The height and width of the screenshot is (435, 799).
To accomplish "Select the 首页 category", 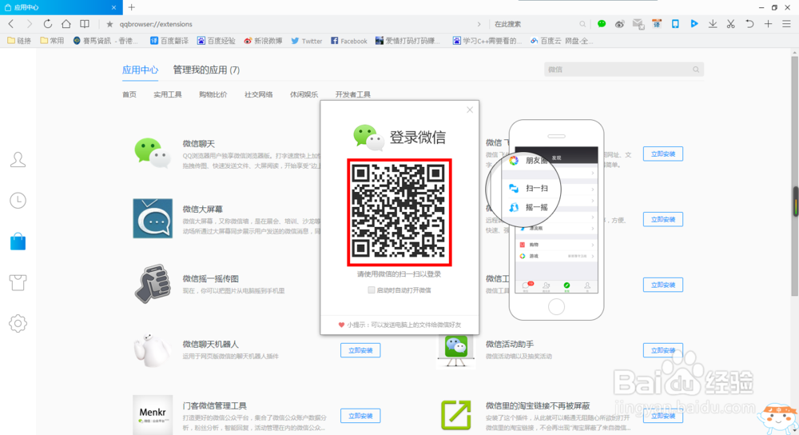I will (x=129, y=94).
